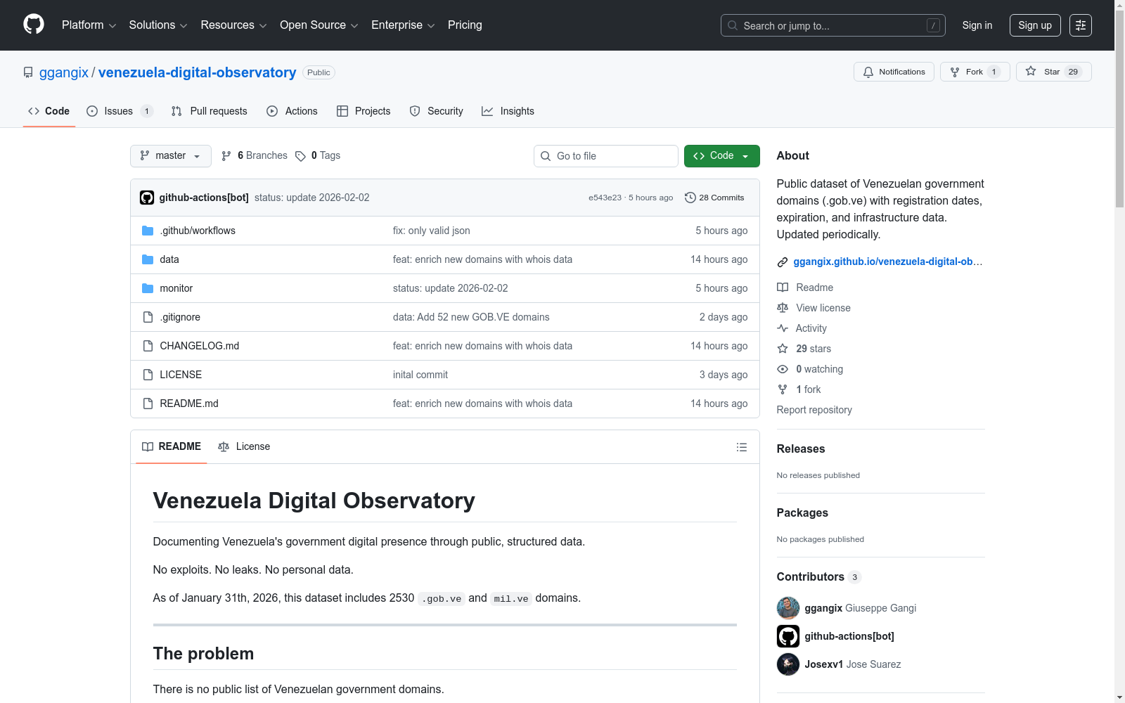Click View license in About sidebar
This screenshot has height=703, width=1125.
click(814, 308)
